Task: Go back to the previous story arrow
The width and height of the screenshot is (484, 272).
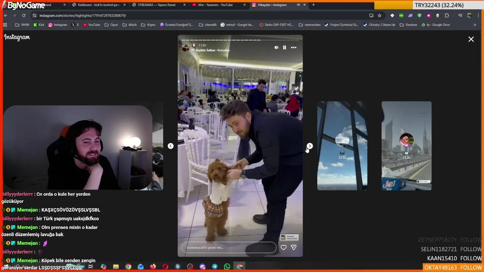Action: click(171, 146)
